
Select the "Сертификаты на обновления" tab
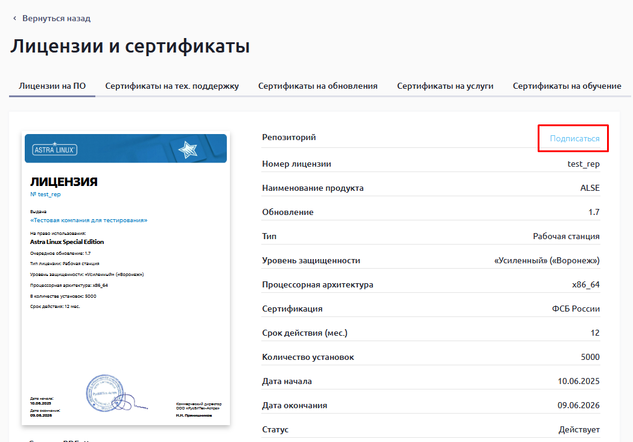[318, 86]
